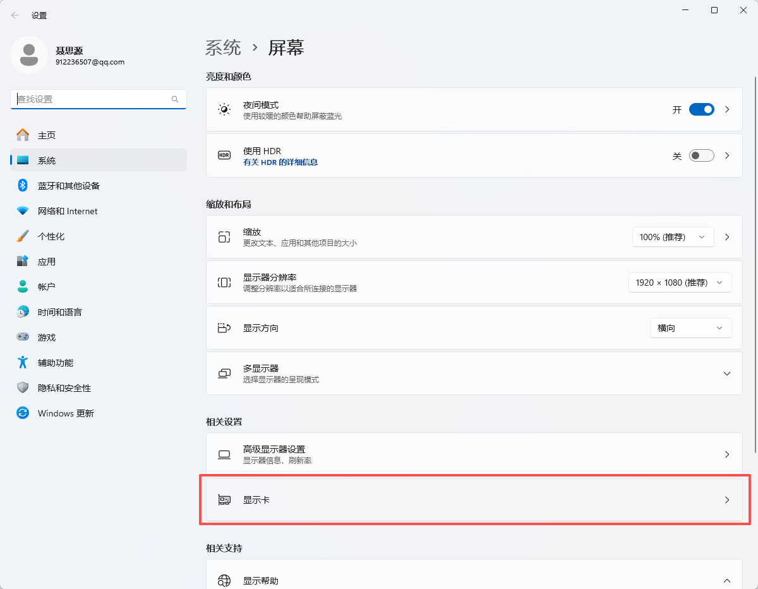The image size is (758, 589).
Task: Enable the Use HDR toggle
Action: pos(701,155)
